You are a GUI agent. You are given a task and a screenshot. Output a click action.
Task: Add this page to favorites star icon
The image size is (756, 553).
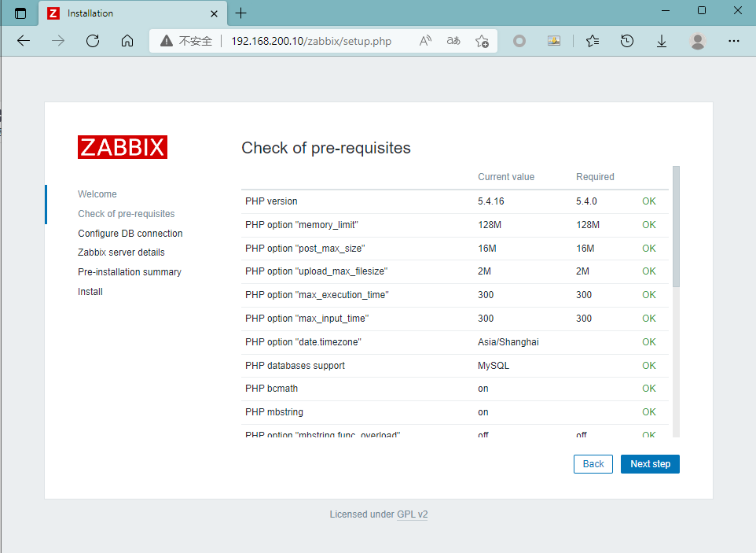coord(482,41)
